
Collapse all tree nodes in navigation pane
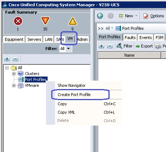click(15, 59)
